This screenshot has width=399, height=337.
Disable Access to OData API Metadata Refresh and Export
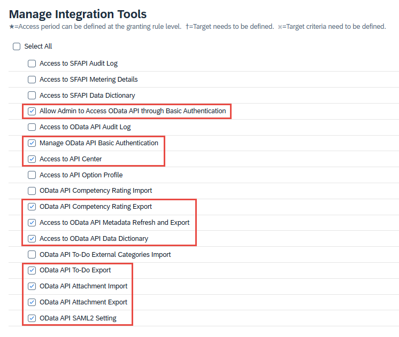pyautogui.click(x=32, y=223)
